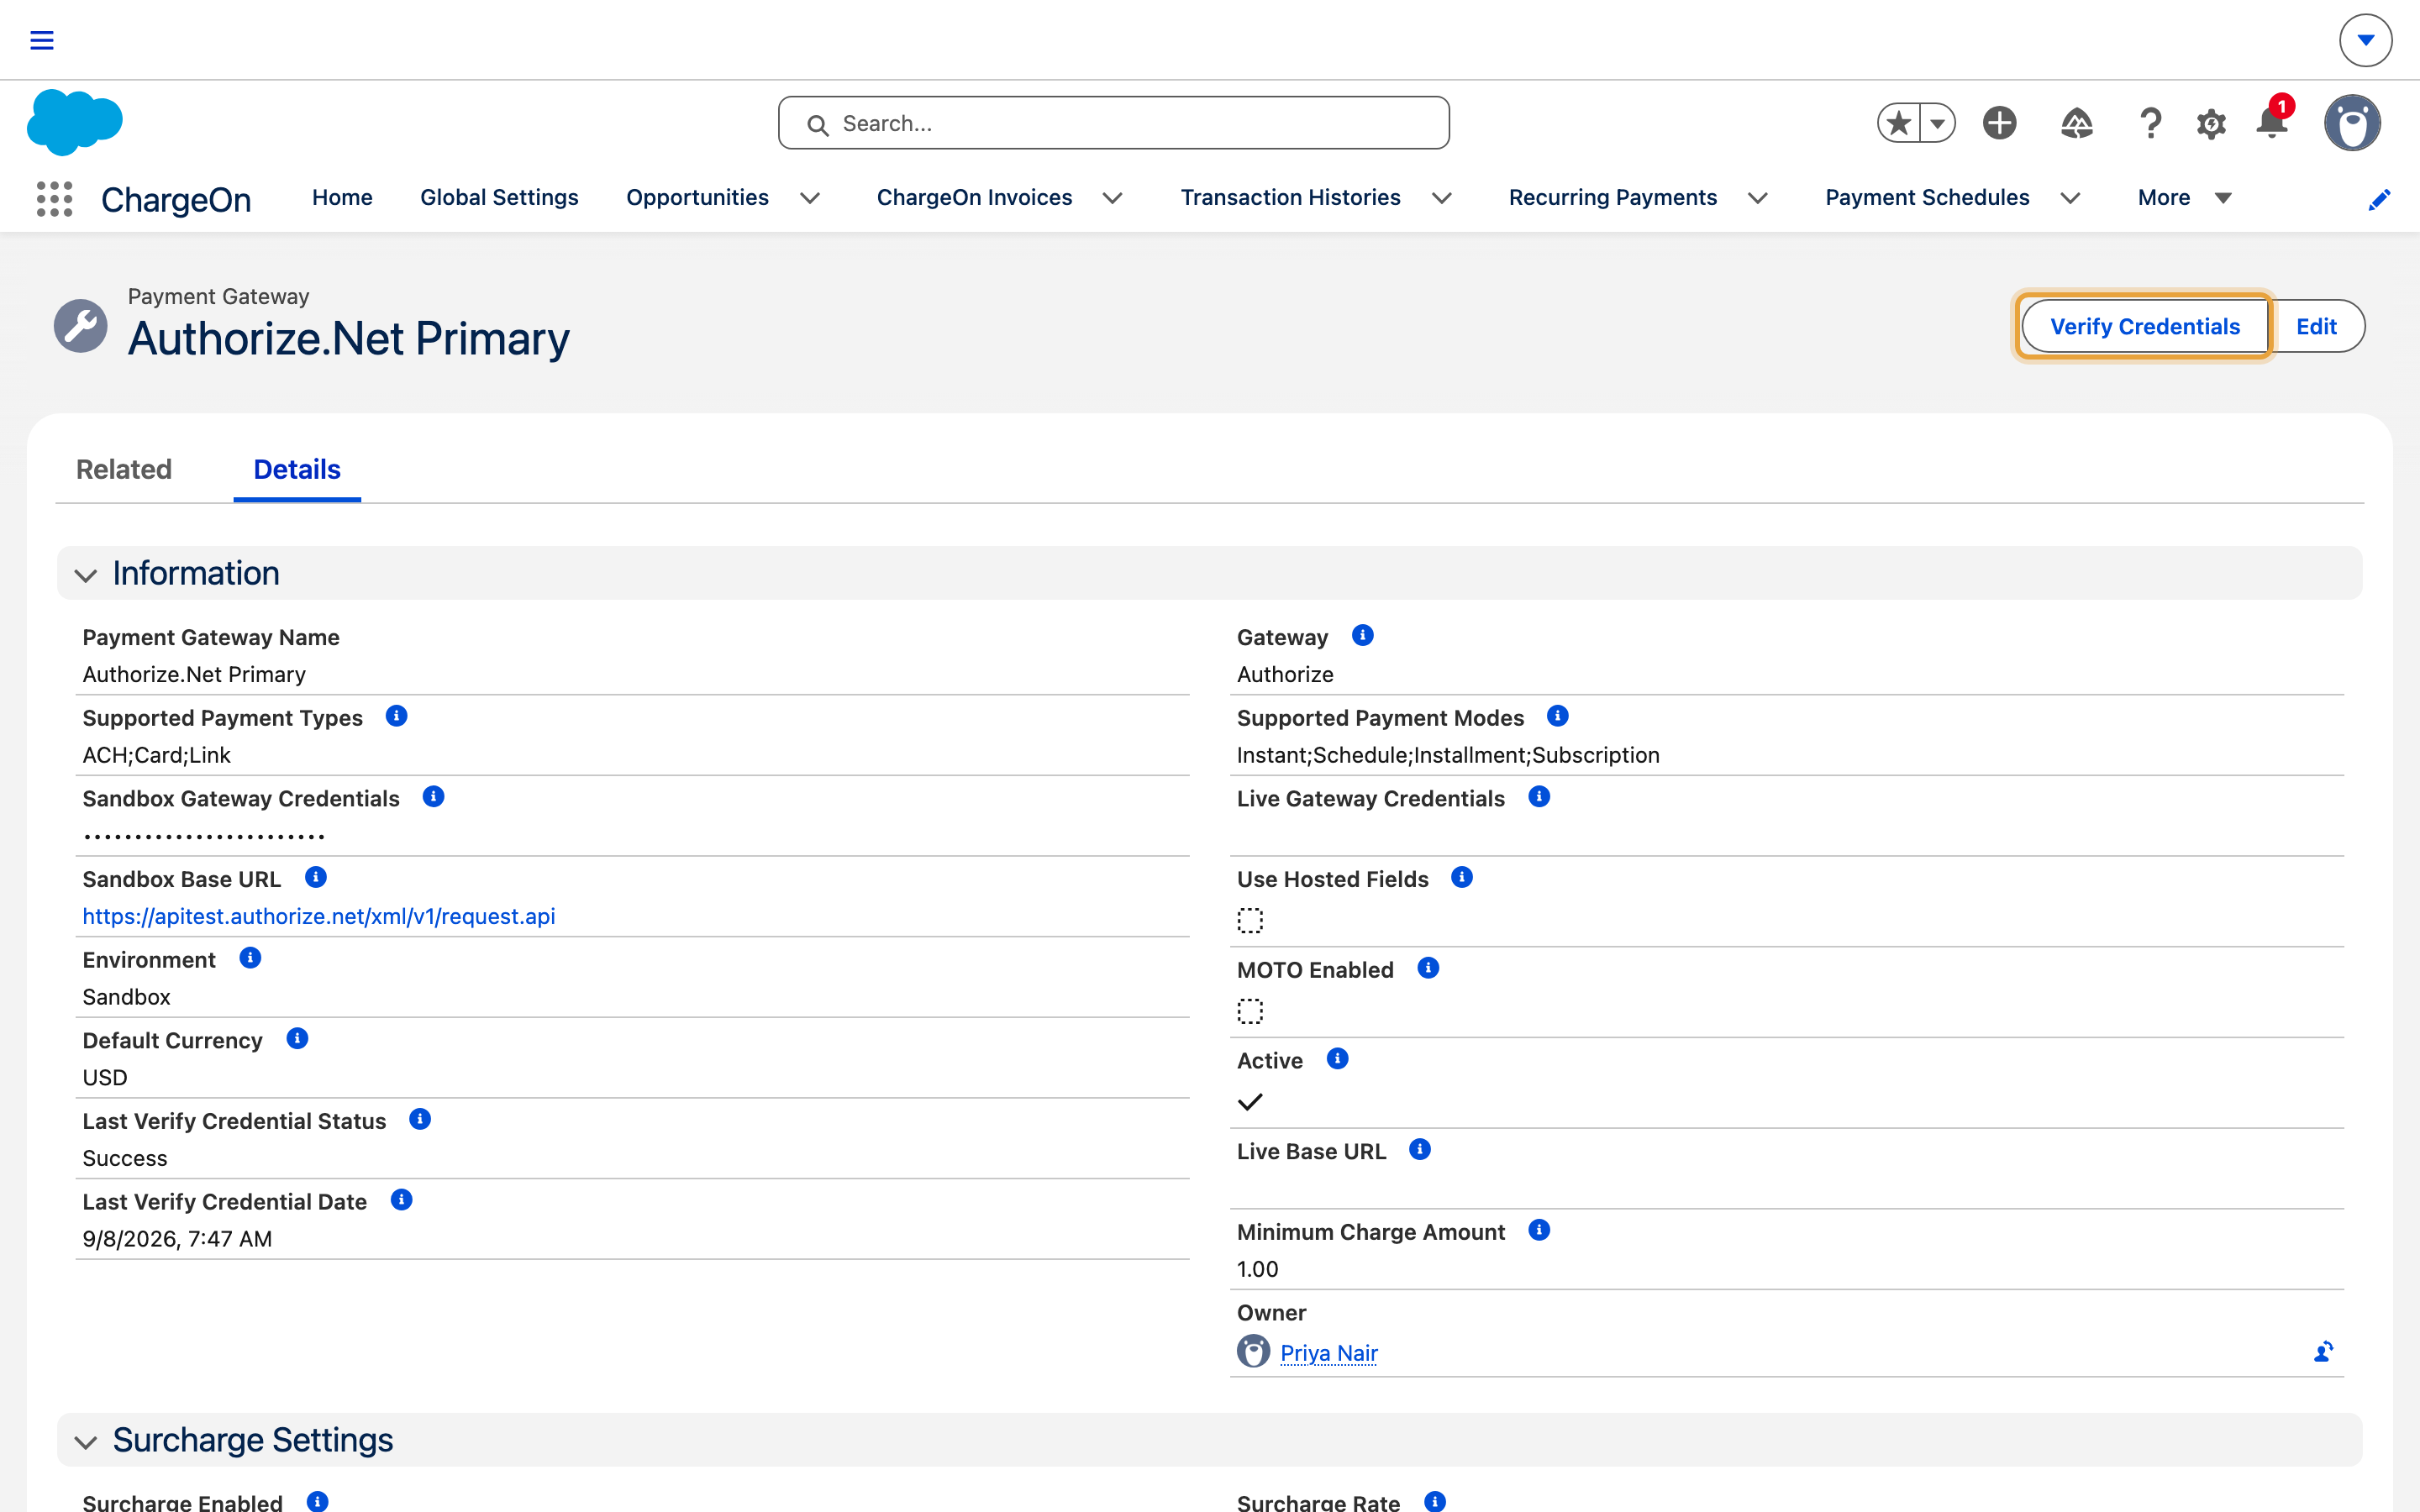Click the Favorites star icon
The width and height of the screenshot is (2420, 1512).
(x=1899, y=123)
